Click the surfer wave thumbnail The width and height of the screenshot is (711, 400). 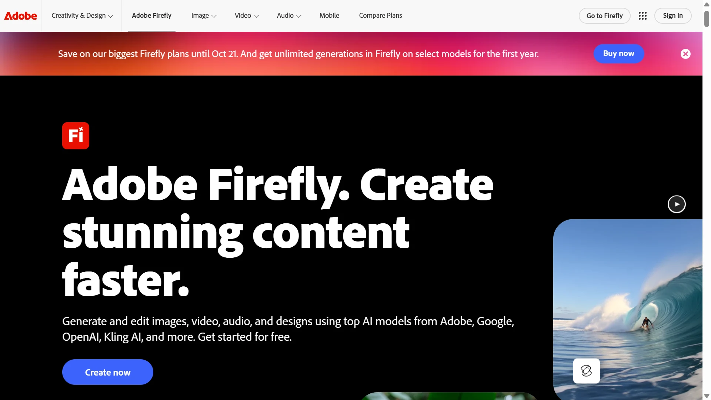coord(628,309)
